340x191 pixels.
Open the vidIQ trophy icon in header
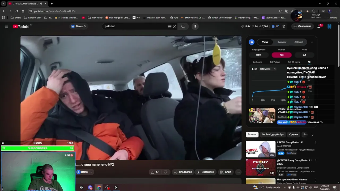284,26
